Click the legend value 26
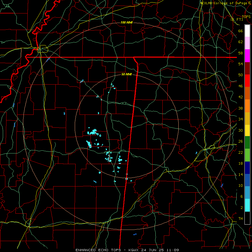 (241, 141)
